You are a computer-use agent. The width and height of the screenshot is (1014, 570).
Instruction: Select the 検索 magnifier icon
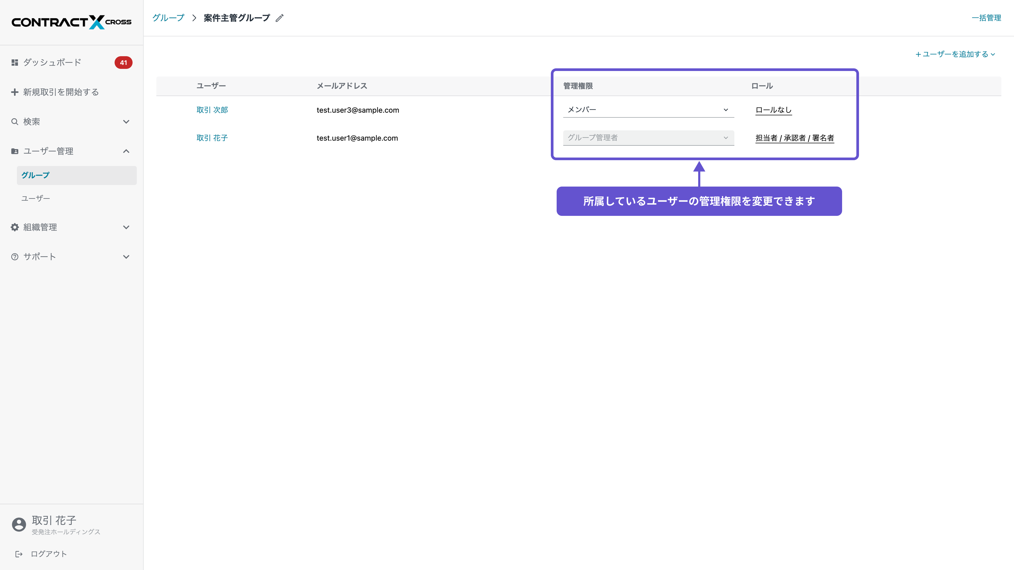click(x=15, y=122)
